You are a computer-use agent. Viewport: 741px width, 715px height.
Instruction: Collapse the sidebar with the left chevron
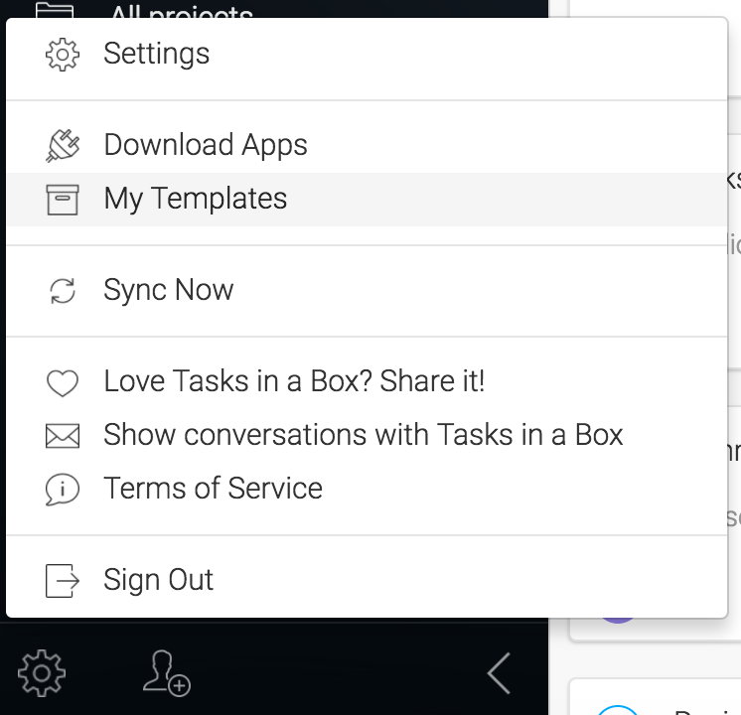click(499, 674)
